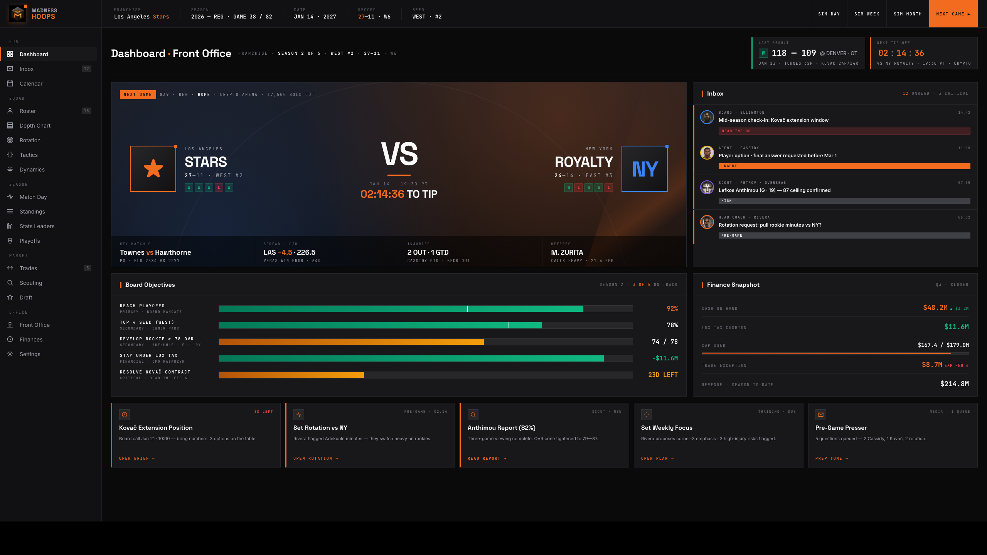Click the Depth Chart icon
The image size is (987, 555).
10,125
